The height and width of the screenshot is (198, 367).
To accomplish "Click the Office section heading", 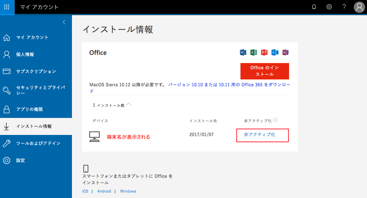I will pyautogui.click(x=98, y=53).
